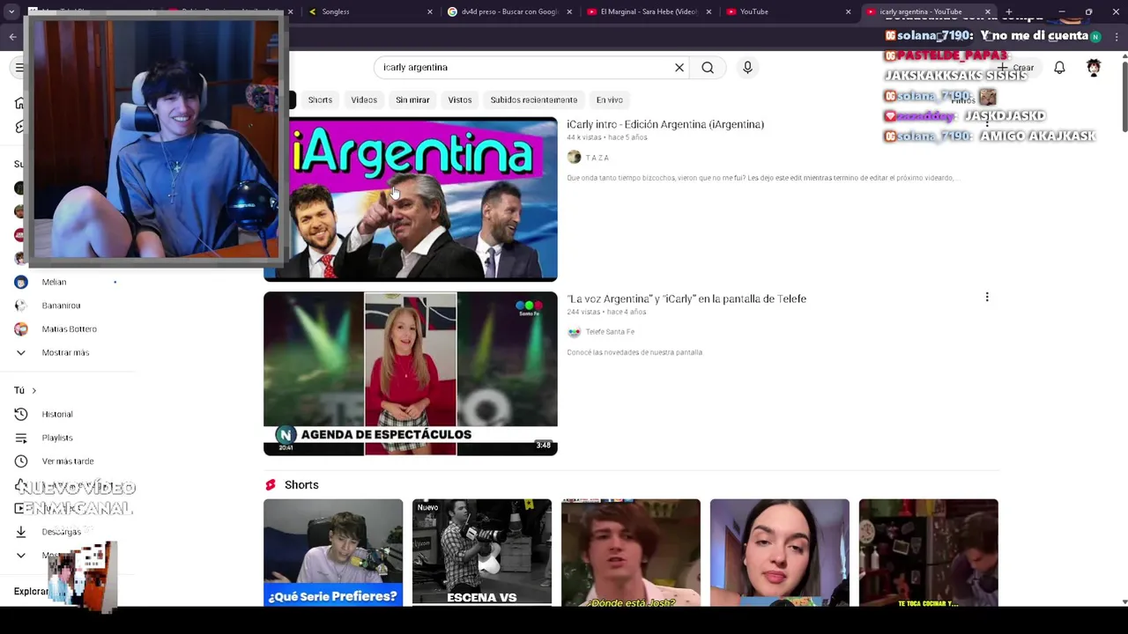Go back with the browser back arrow
The height and width of the screenshot is (634, 1128).
click(12, 36)
